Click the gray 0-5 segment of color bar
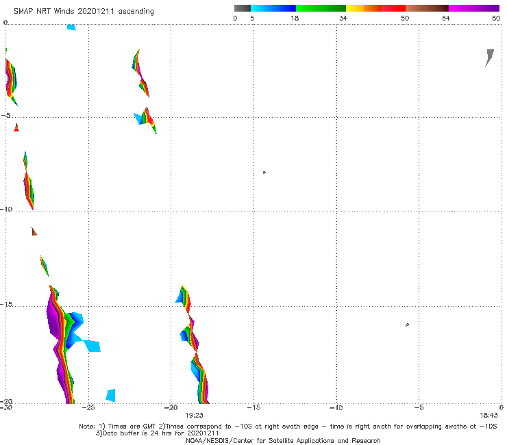Viewport: 507px width, 445px height. [x=243, y=8]
